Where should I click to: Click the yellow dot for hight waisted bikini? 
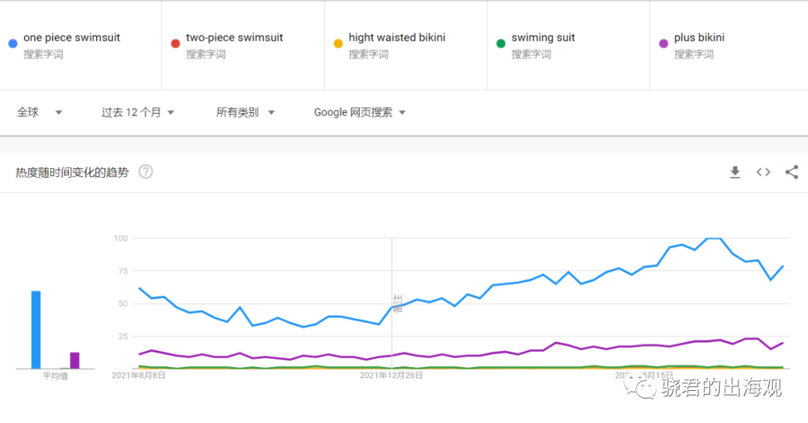338,44
